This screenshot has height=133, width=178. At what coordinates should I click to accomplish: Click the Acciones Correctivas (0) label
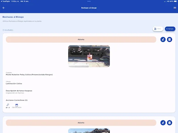click(x=17, y=100)
